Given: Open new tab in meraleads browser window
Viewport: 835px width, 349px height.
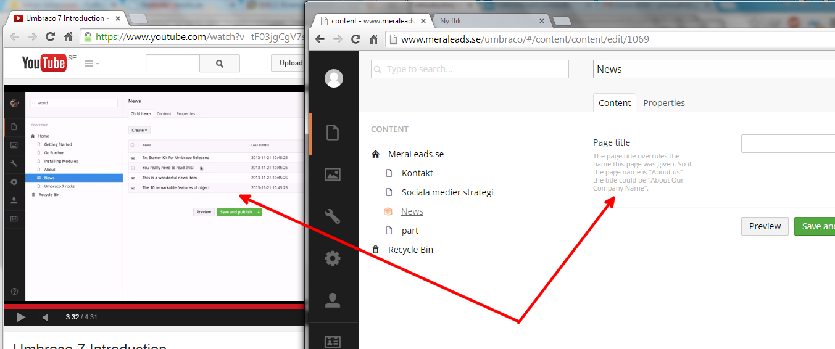Looking at the screenshot, I should (x=562, y=21).
